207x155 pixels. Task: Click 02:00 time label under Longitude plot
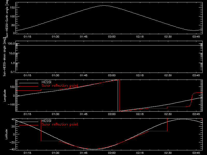click(112, 114)
